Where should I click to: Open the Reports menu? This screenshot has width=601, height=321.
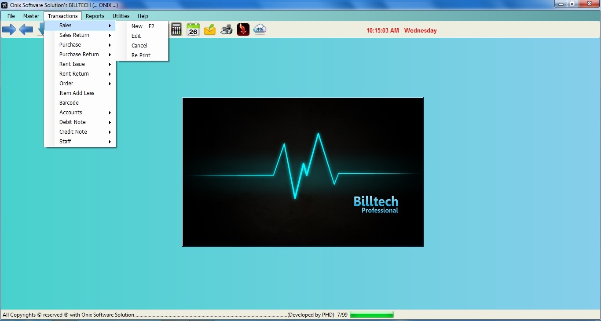(x=95, y=16)
